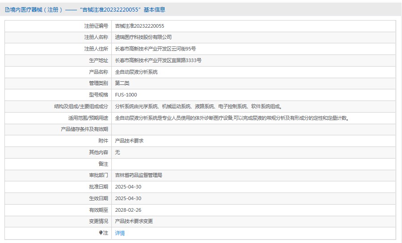The width and height of the screenshot is (402, 243).
Task: Click the 审批部门 label
Action: [x=98, y=175]
